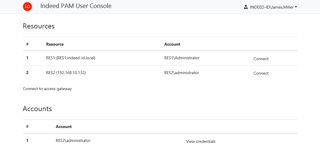Screen dimensions: 320x152
Task: Click the red Indeed ID logo
Action: [x=27, y=7]
